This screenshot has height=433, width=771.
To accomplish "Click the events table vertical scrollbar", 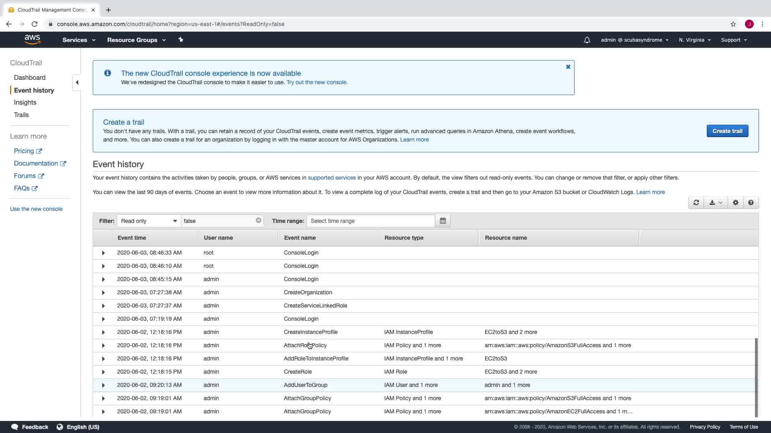I will coord(756,377).
